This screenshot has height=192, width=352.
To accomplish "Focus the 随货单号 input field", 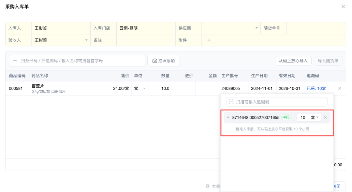I will pyautogui.click(x=316, y=28).
